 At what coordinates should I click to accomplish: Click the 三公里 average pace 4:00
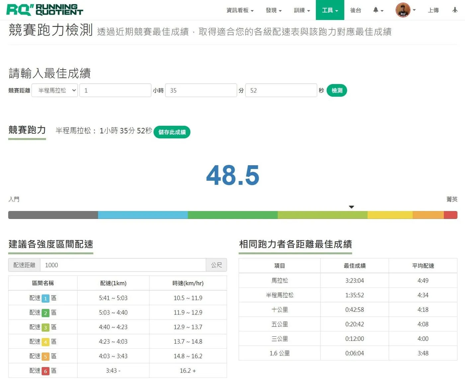[423, 339]
